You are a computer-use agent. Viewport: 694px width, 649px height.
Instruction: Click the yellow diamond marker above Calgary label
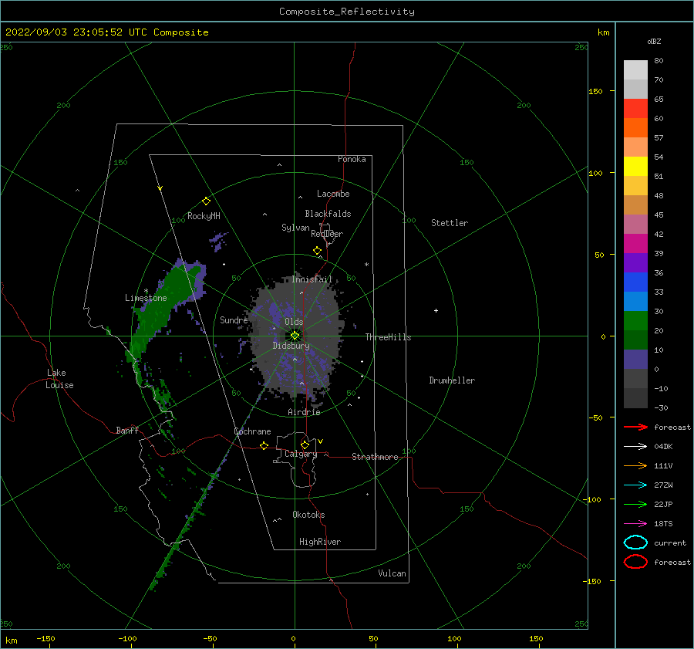305,444
